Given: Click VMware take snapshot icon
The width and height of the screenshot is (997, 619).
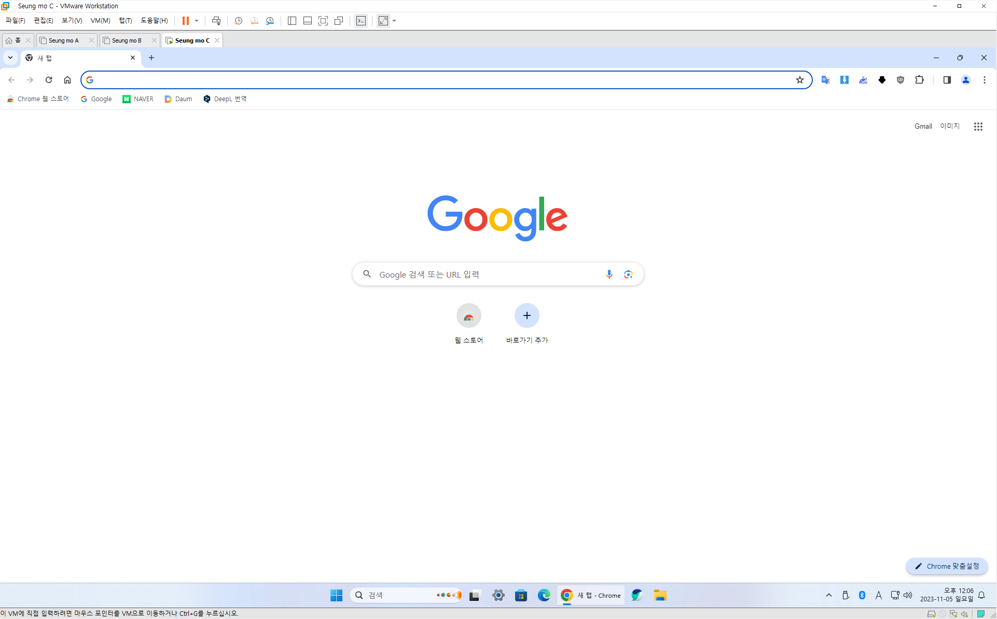Looking at the screenshot, I should pos(238,21).
